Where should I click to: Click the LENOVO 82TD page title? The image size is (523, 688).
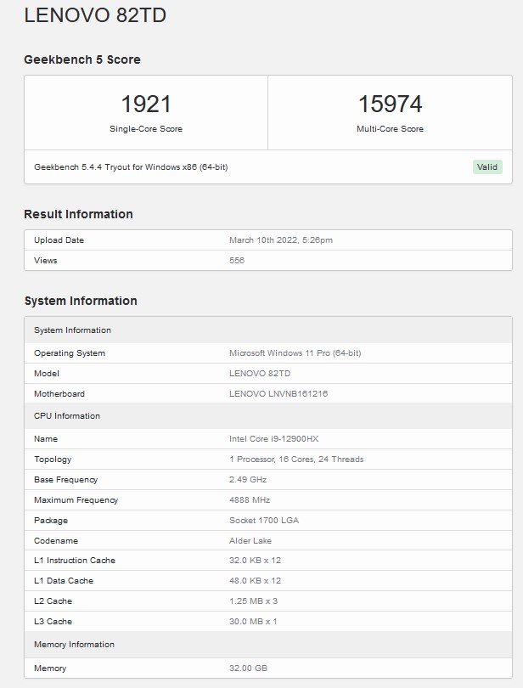click(95, 15)
